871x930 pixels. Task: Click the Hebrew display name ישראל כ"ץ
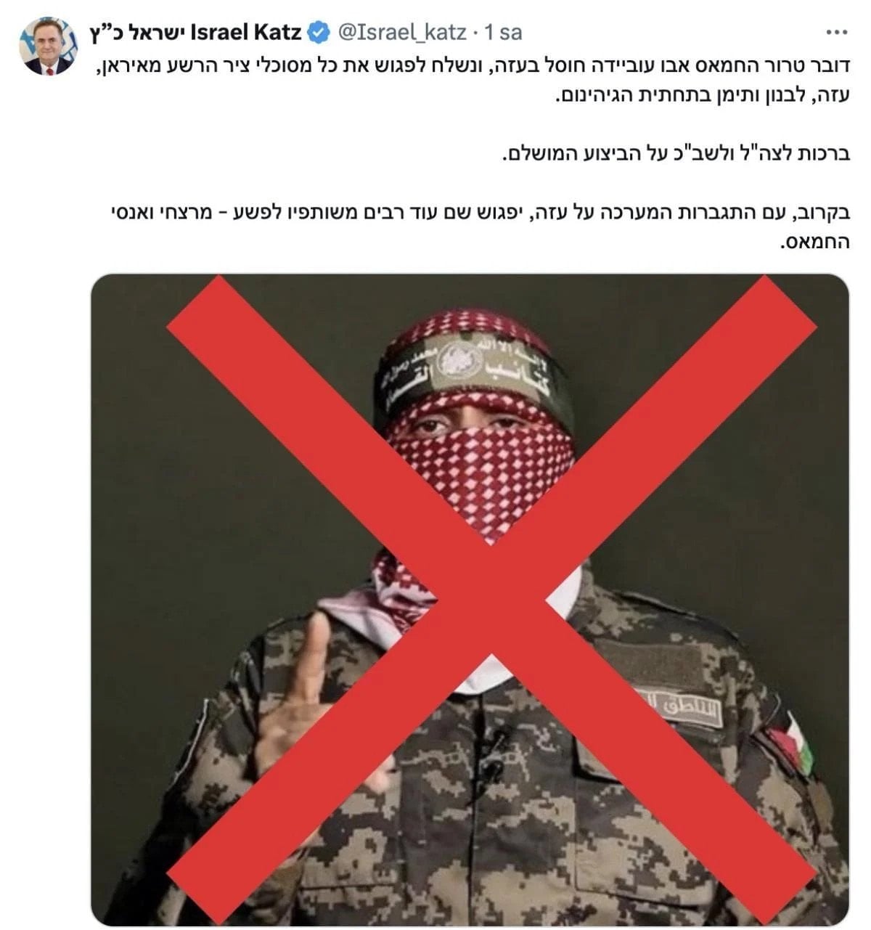pyautogui.click(x=138, y=33)
